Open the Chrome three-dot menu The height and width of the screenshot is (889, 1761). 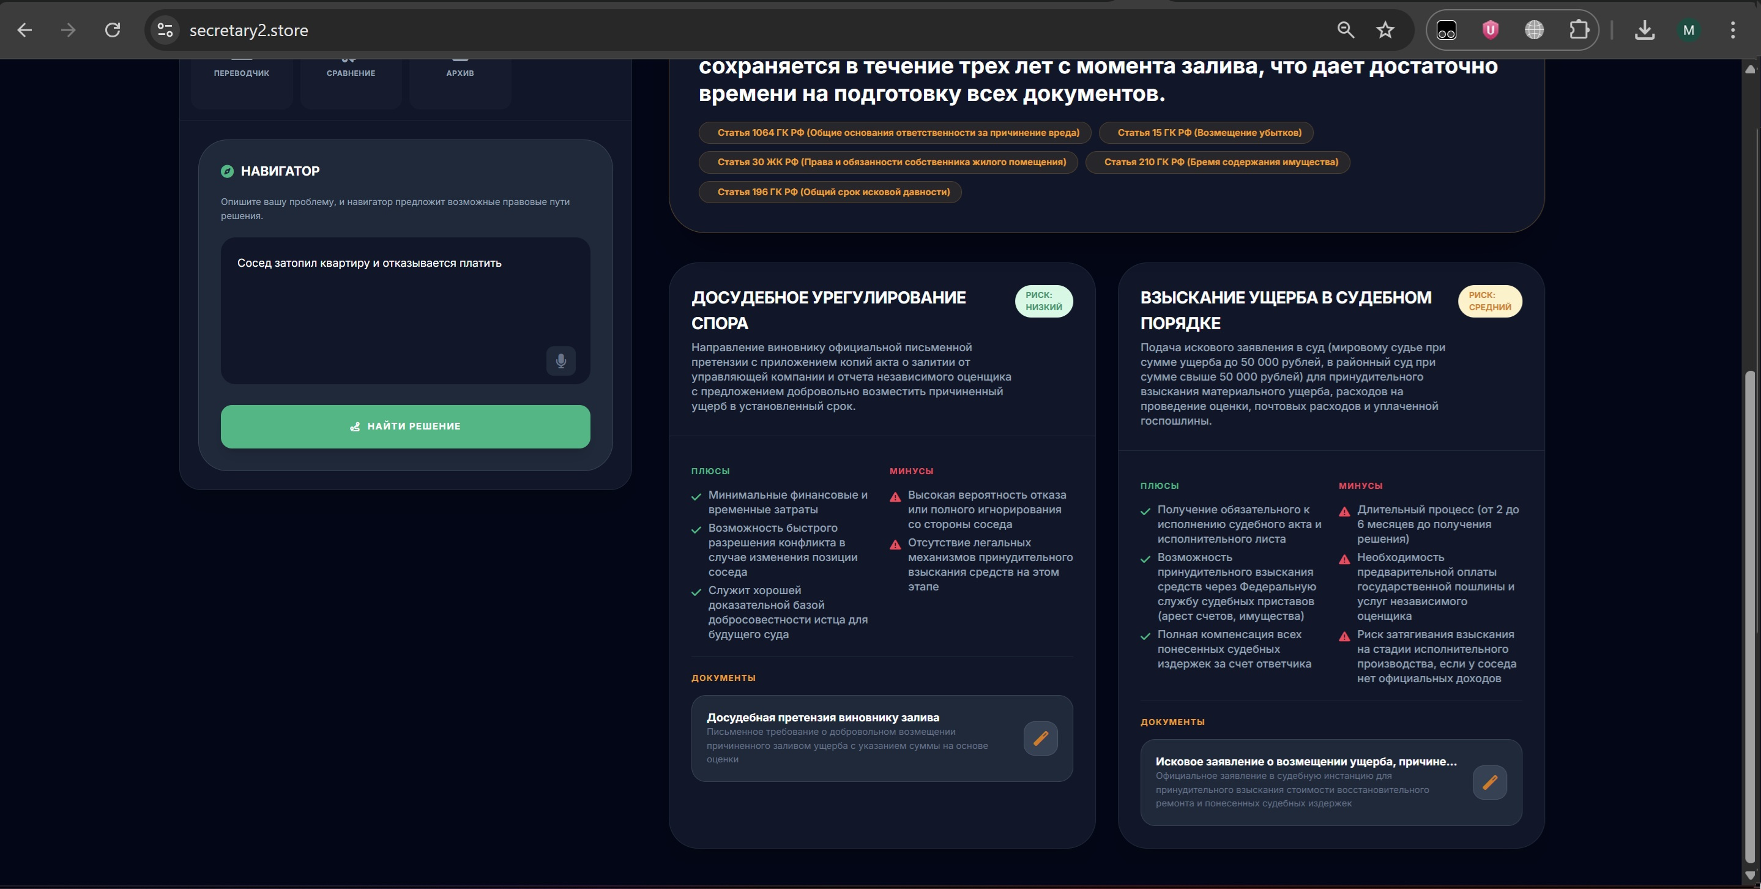(1732, 30)
